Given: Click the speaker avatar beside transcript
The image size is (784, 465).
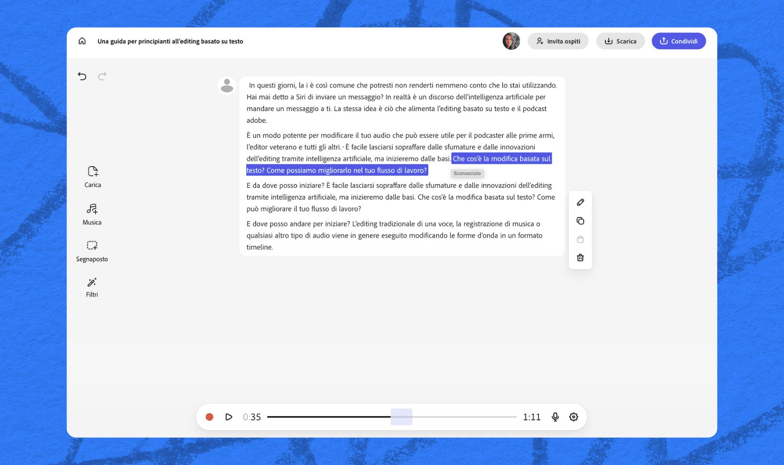Looking at the screenshot, I should (227, 85).
